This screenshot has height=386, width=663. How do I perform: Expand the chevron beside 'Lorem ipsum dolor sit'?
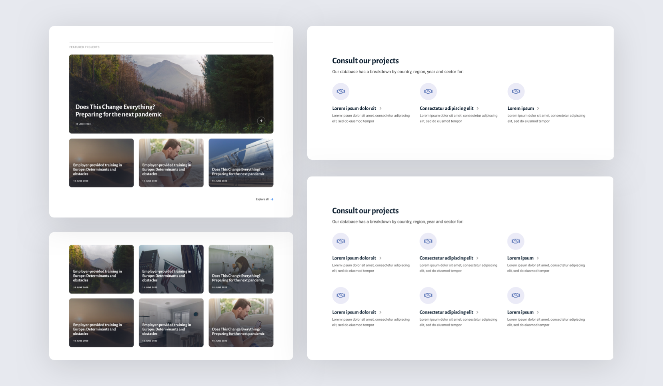[x=381, y=108]
